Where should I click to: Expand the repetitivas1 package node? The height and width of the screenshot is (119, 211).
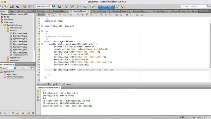pos(5,60)
